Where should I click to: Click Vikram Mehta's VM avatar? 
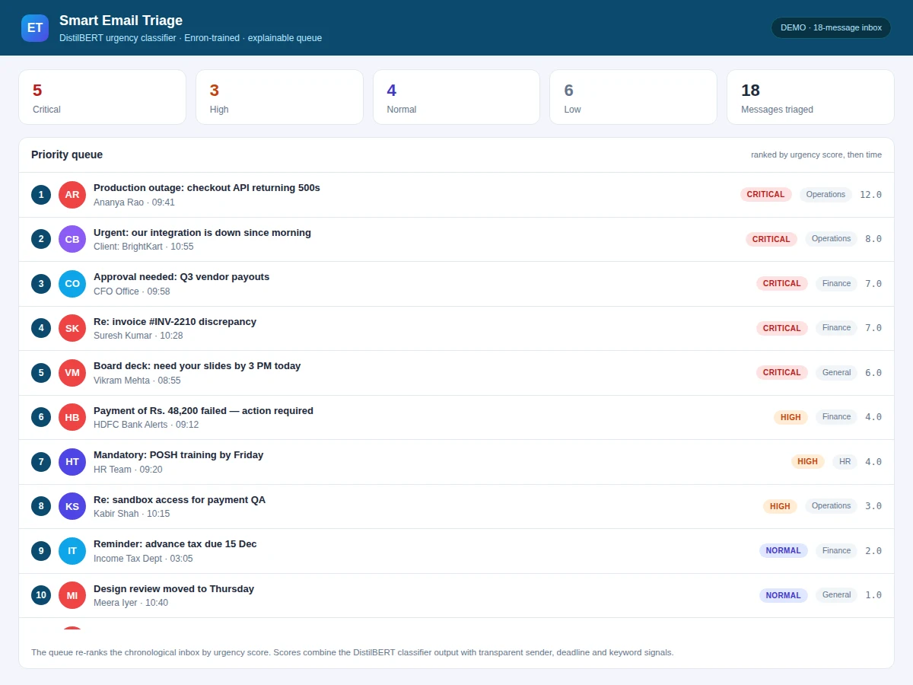point(72,373)
